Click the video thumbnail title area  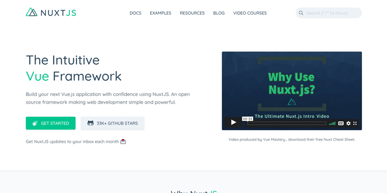(291, 83)
